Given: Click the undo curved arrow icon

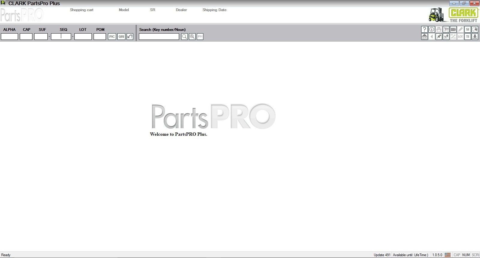Looking at the screenshot, I should [x=130, y=37].
